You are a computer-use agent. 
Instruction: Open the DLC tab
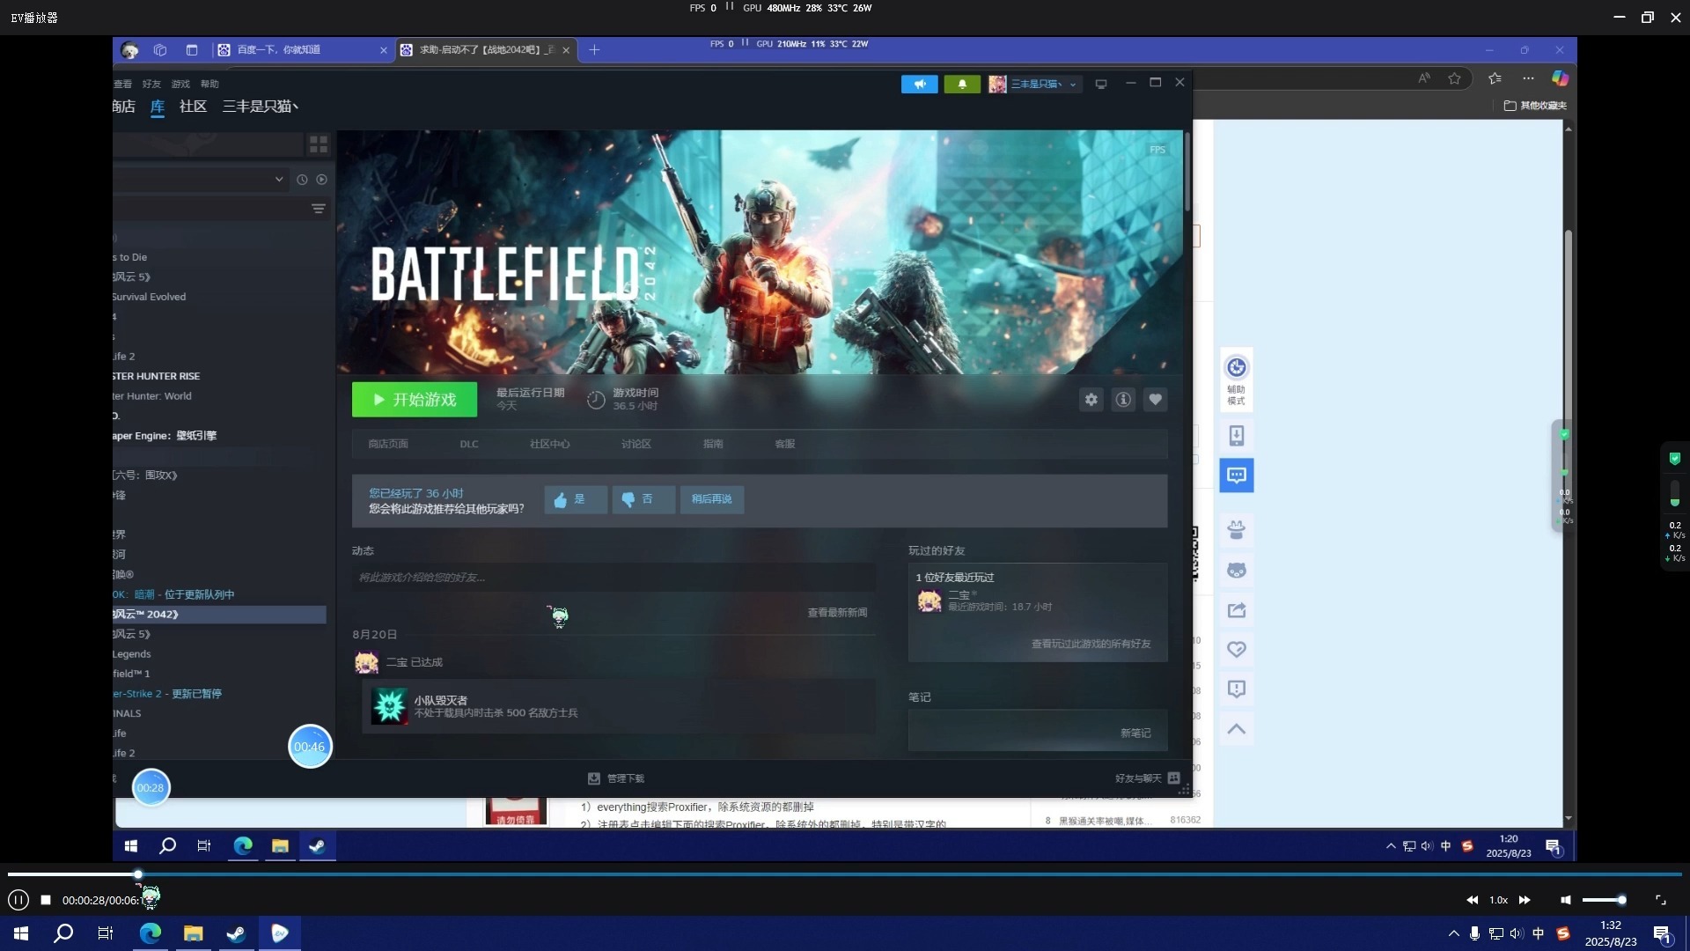(x=469, y=444)
